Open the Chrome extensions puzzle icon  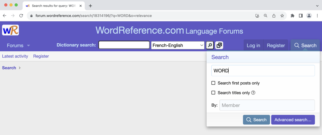point(293,15)
